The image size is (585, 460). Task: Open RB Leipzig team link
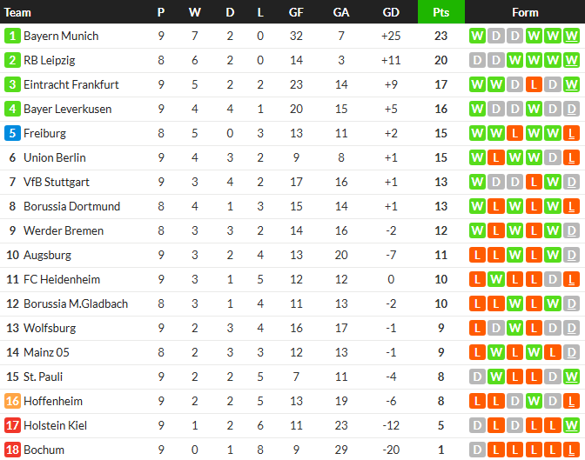point(50,60)
